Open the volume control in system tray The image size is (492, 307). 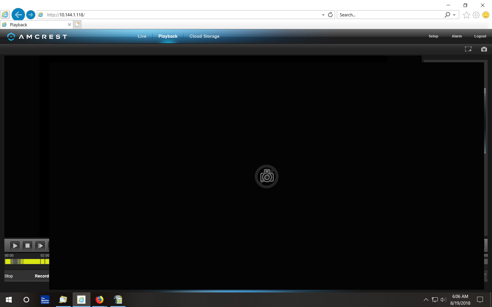(443, 300)
